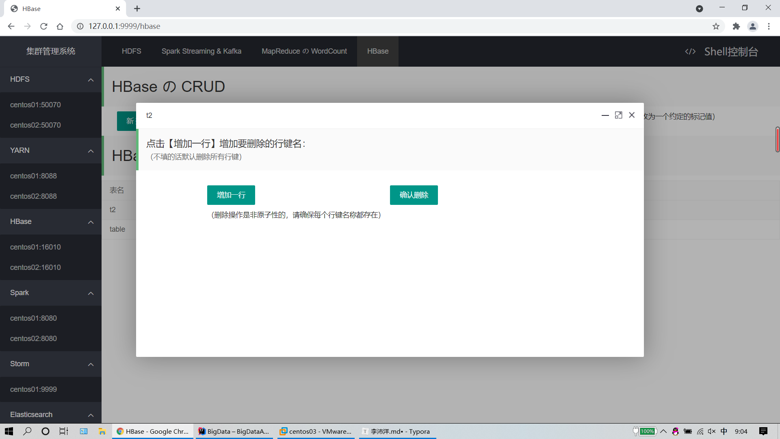
Task: Collapse the HDFS sidebar section
Action: tap(90, 79)
